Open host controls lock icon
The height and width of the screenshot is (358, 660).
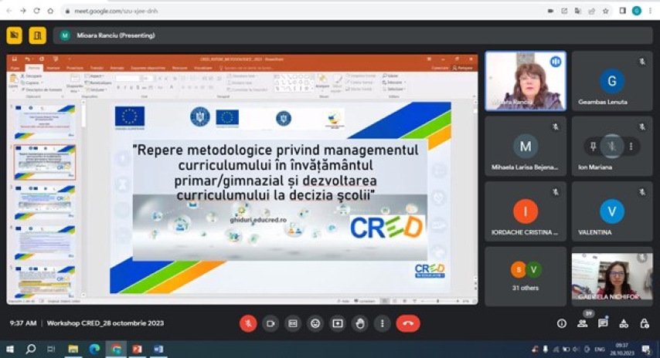644,323
